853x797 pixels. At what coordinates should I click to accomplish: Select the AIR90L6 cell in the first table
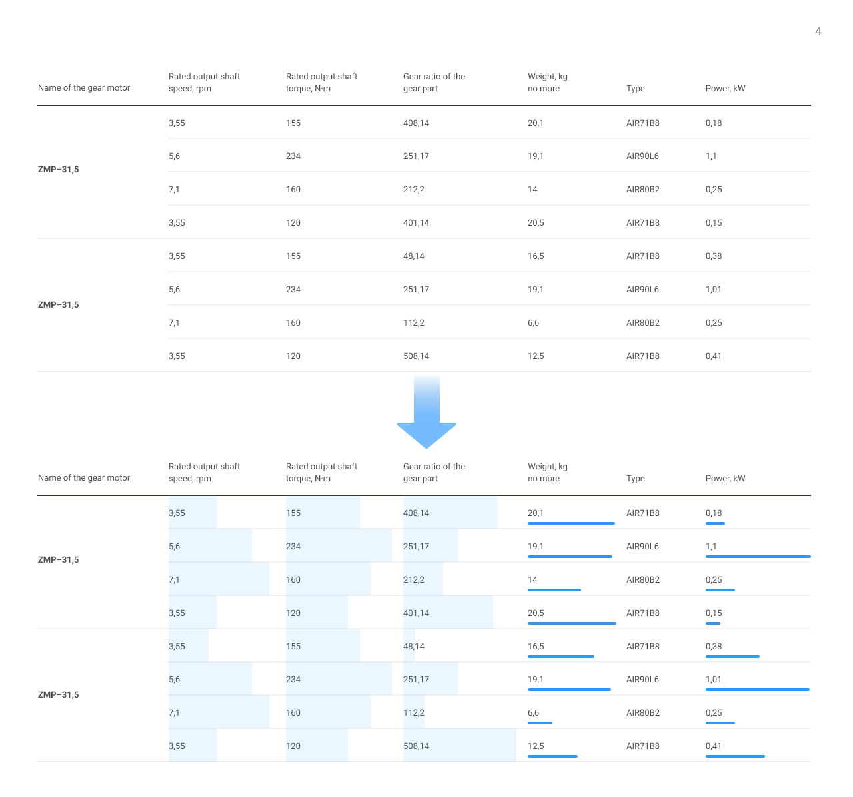tap(642, 156)
